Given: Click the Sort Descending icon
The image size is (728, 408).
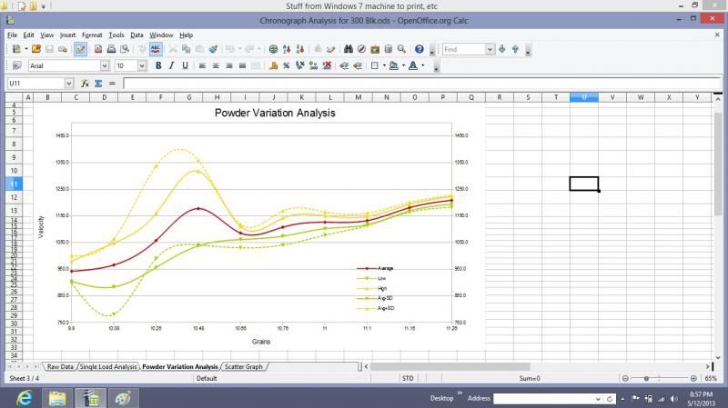Looking at the screenshot, I should [x=300, y=49].
